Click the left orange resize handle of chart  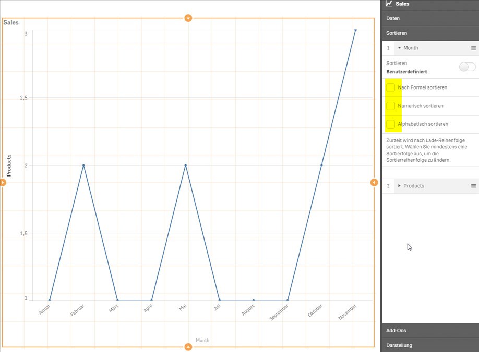coord(3,182)
